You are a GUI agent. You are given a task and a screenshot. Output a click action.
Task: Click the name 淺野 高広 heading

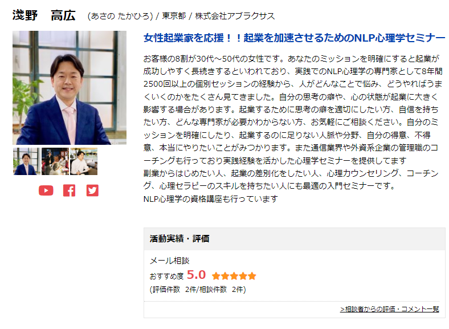click(x=44, y=15)
